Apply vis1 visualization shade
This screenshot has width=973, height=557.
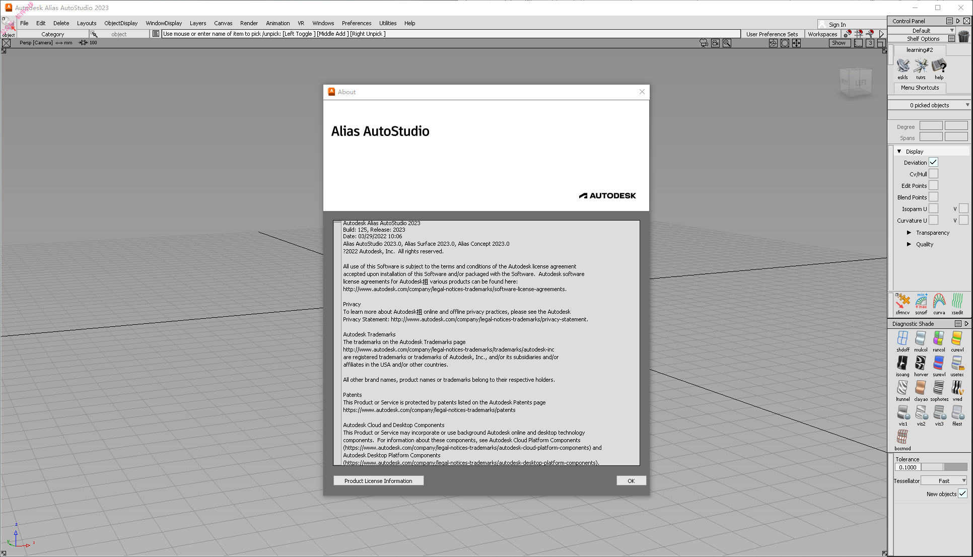[x=902, y=415]
